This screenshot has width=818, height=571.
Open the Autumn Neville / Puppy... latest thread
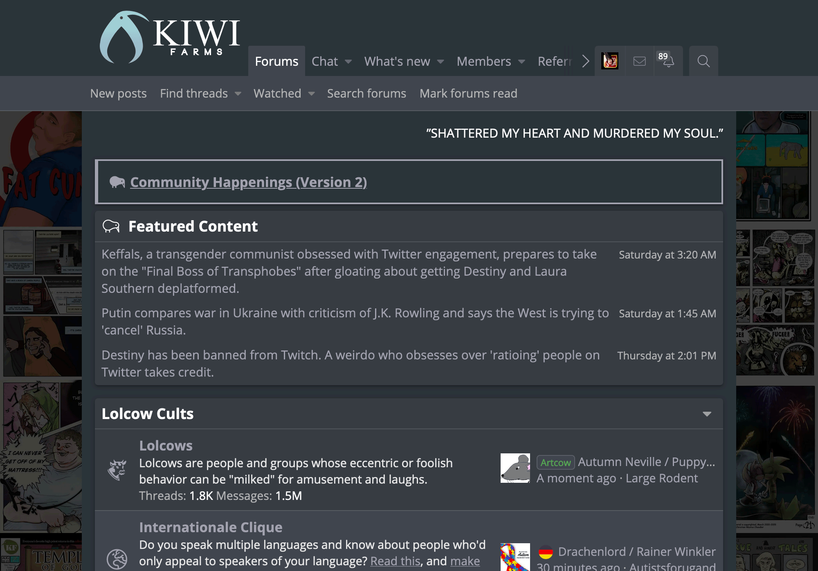646,462
